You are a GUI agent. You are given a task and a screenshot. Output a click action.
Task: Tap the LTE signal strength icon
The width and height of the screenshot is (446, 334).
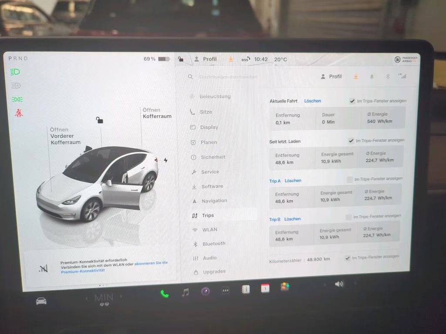[x=402, y=76]
